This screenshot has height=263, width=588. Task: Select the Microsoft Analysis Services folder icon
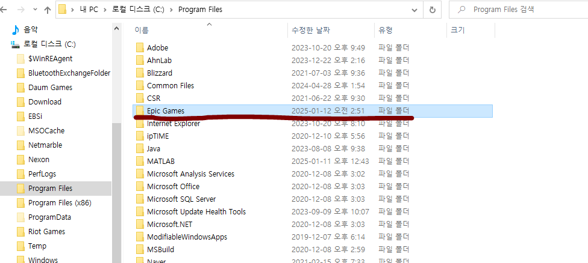[x=140, y=174]
